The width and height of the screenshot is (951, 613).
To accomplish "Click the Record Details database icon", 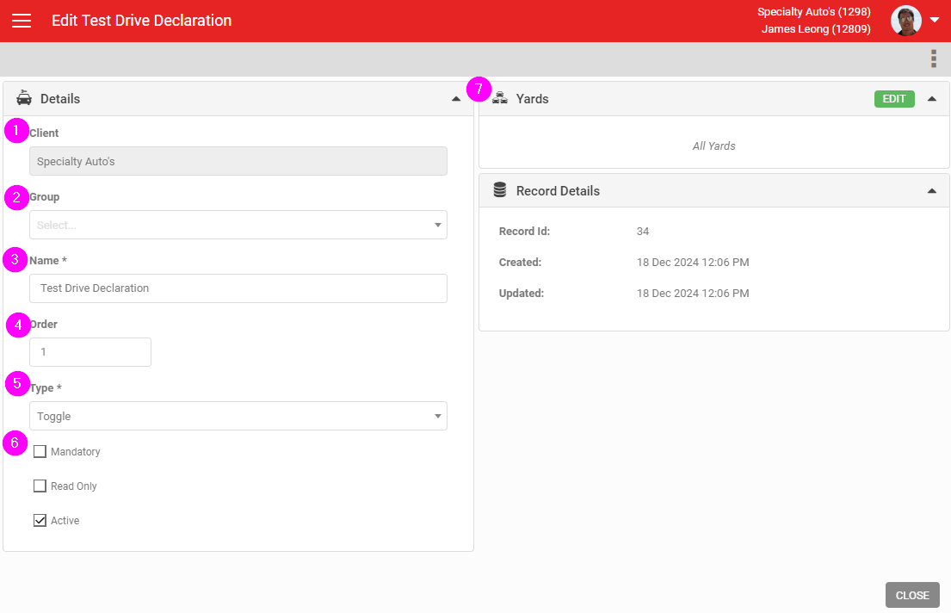I will point(500,190).
